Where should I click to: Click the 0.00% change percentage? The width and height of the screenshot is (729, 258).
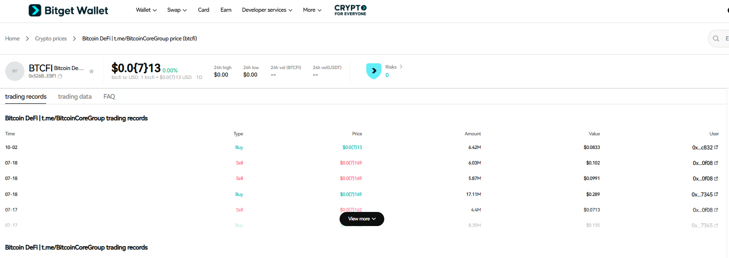(x=170, y=70)
